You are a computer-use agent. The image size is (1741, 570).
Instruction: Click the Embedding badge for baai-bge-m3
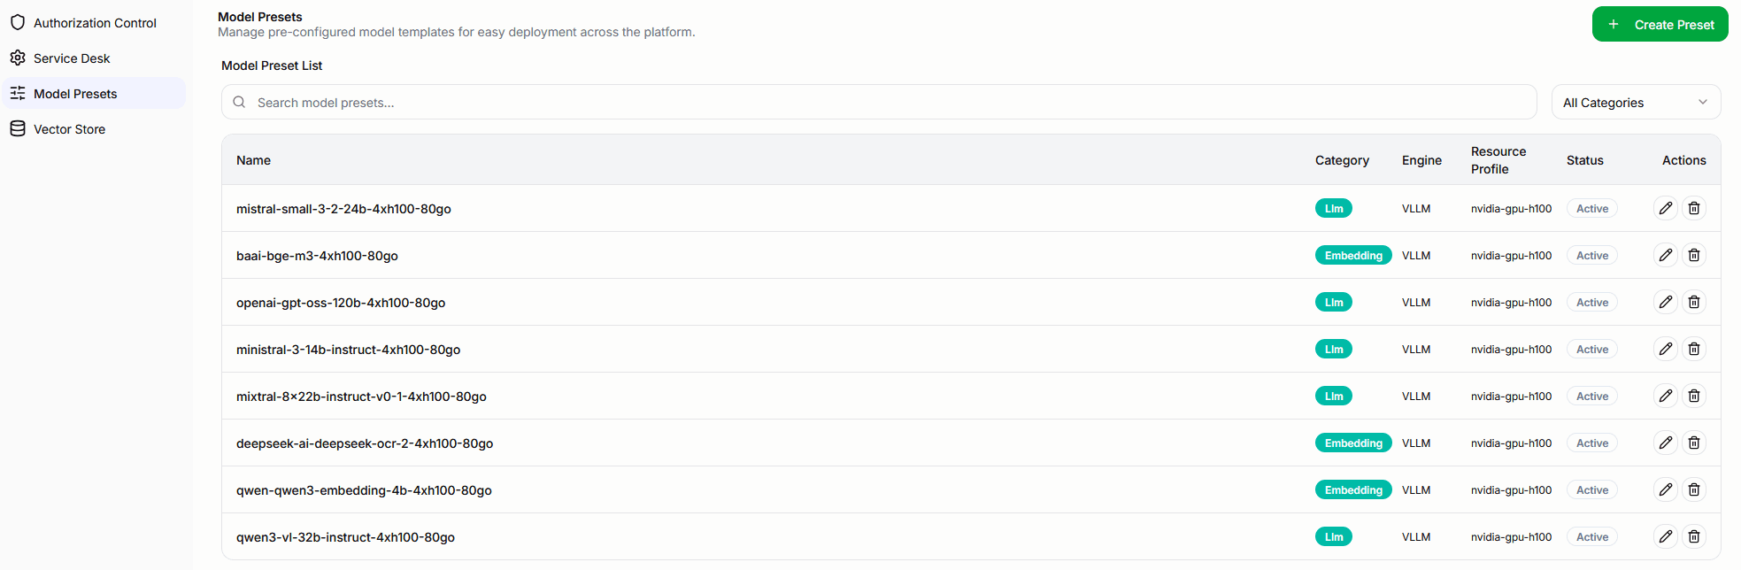(1353, 256)
